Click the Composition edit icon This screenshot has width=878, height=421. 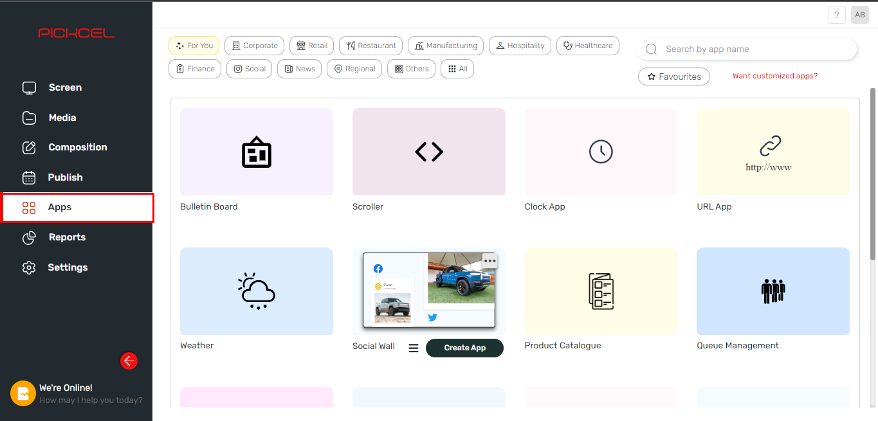point(29,148)
